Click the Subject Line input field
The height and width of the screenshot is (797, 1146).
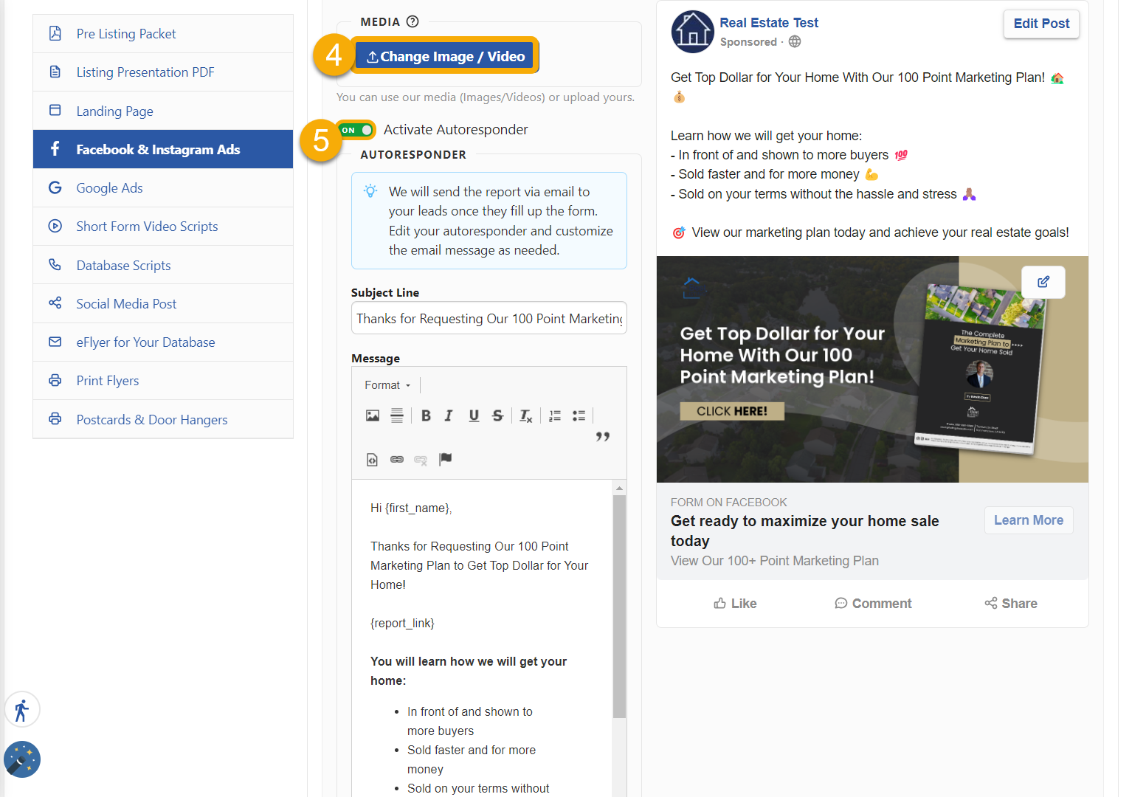tap(489, 318)
